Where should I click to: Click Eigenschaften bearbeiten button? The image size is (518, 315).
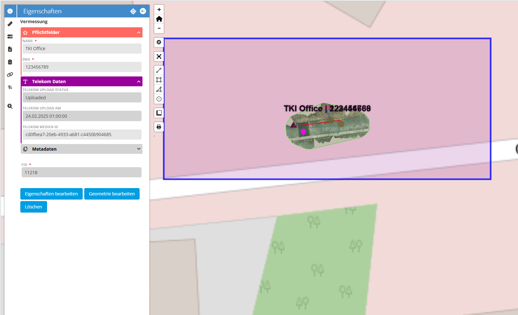[x=52, y=194]
